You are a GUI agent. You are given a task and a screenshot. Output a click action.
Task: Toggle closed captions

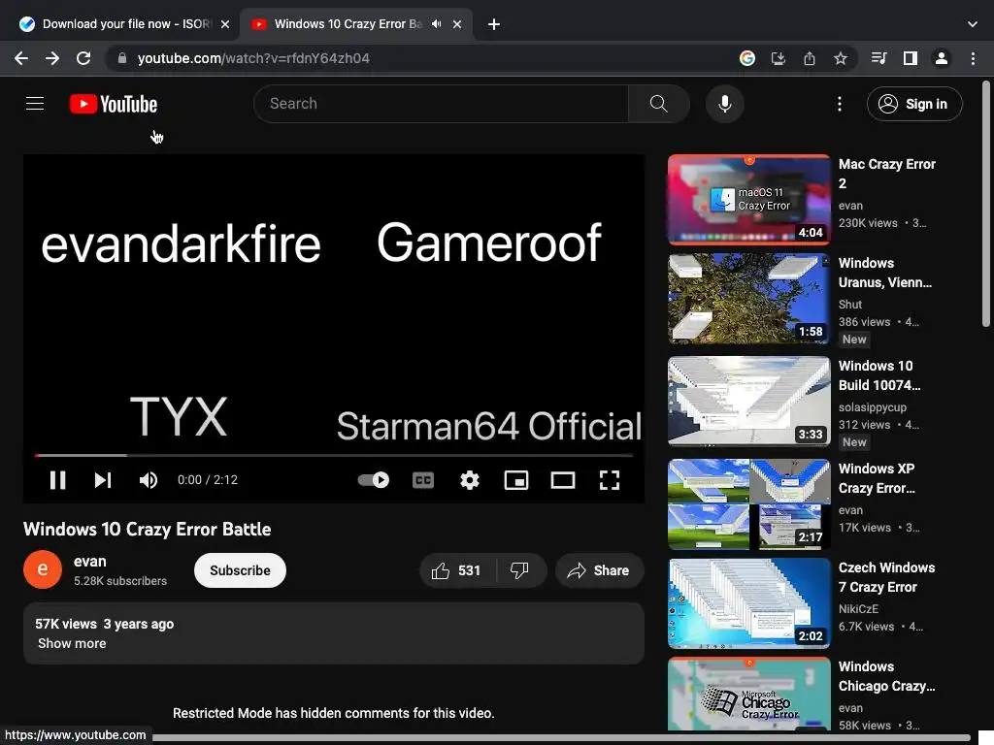pyautogui.click(x=423, y=480)
